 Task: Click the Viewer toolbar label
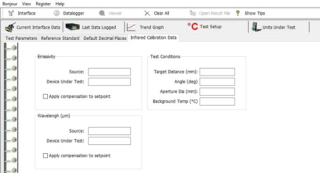[115, 13]
